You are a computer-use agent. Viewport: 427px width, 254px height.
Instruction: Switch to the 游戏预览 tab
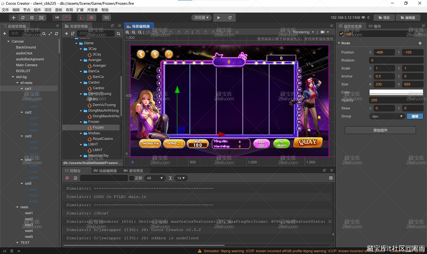tap(133, 171)
